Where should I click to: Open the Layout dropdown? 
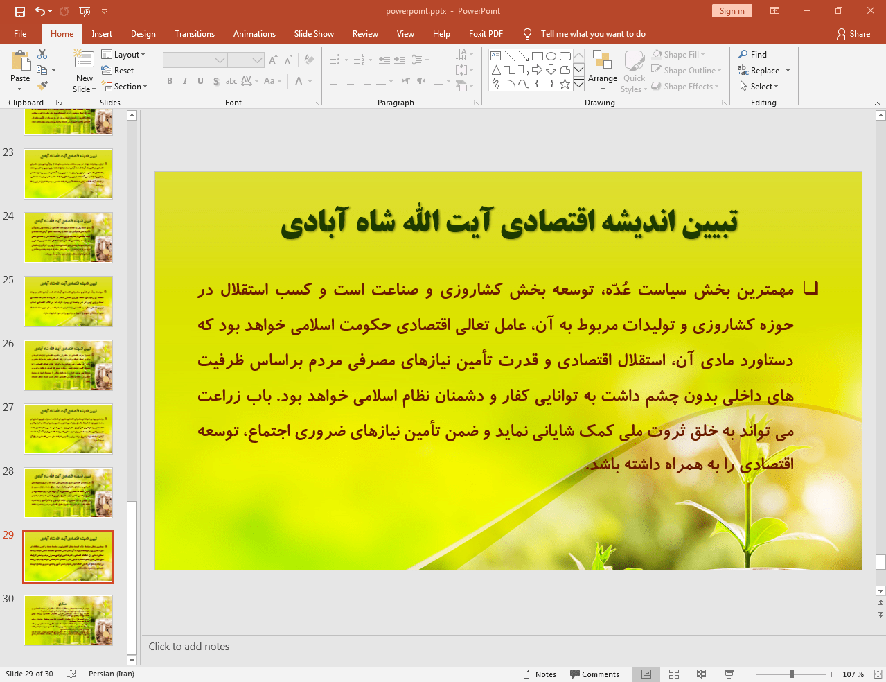pyautogui.click(x=123, y=55)
